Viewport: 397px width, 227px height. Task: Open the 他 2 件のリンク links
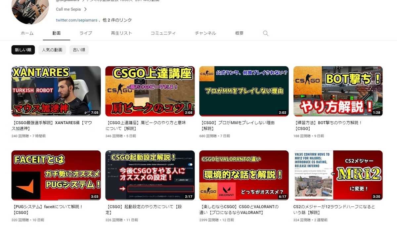117,20
